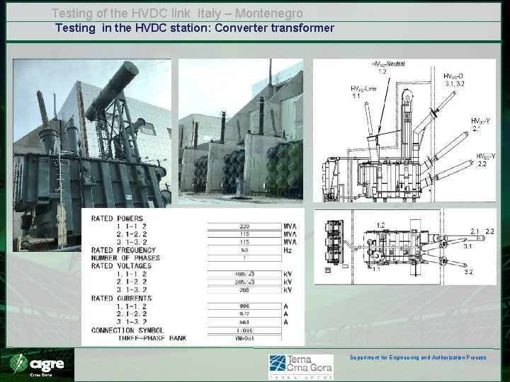Screen dimensions: 510x382
Task: Click the 230 MVA rated power field
Action: point(244,226)
